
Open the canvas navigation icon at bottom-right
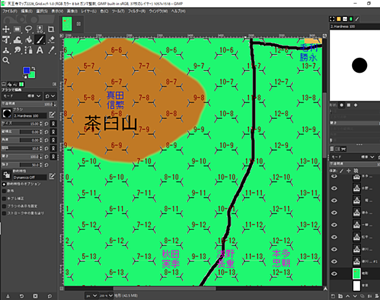pyautogui.click(x=325, y=288)
